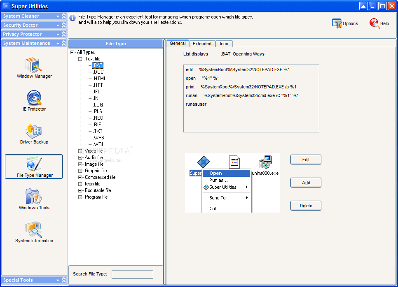This screenshot has height=287, width=398.
Task: Select the Super Utilities diamond program icon
Action: click(x=203, y=162)
